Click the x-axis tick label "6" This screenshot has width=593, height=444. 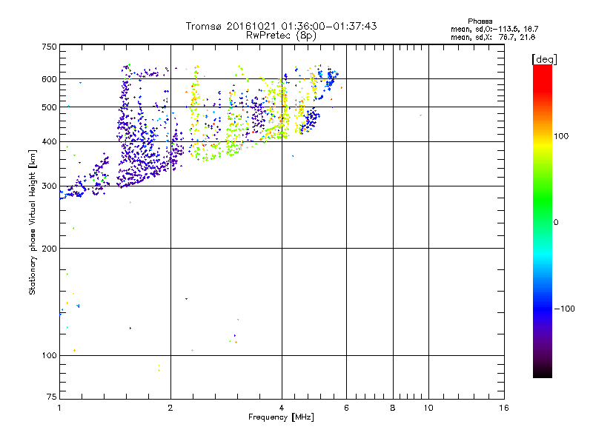346,408
